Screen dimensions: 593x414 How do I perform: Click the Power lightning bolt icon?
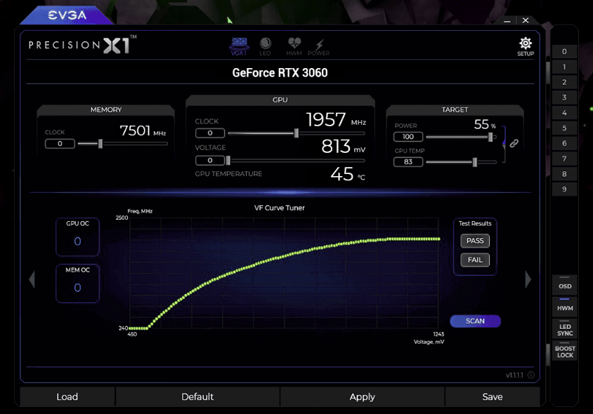pyautogui.click(x=318, y=46)
